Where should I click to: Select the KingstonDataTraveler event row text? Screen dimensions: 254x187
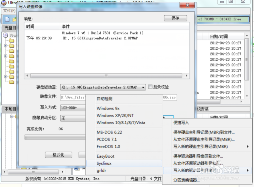click(100, 38)
